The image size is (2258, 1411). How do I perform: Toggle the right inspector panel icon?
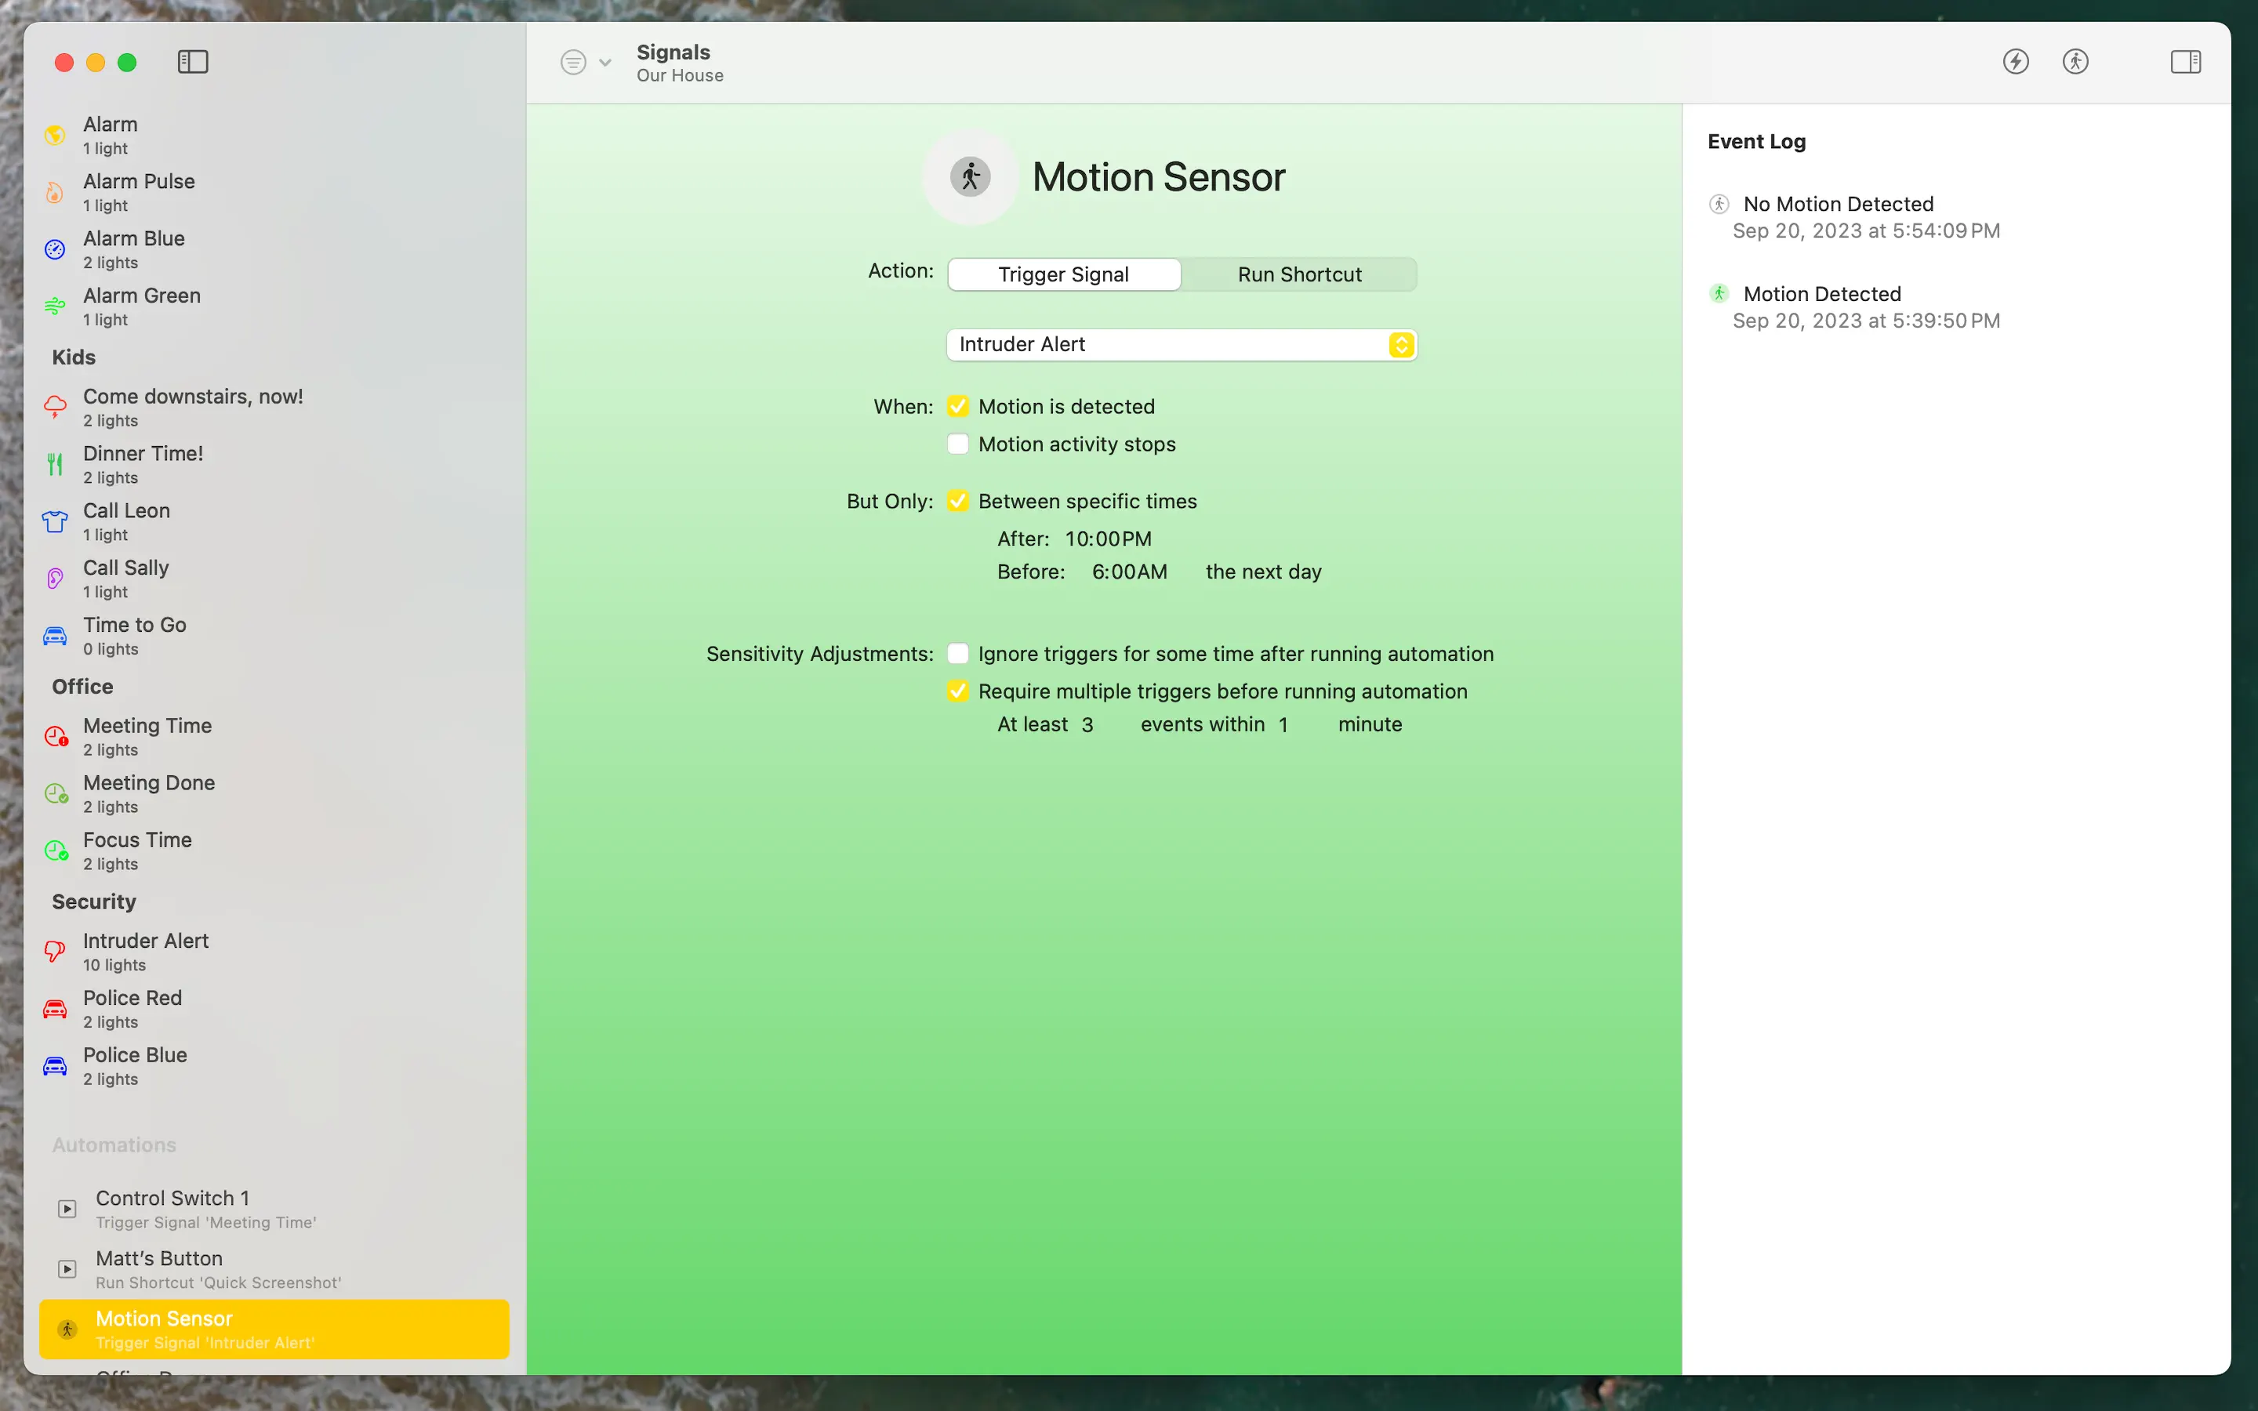2185,62
